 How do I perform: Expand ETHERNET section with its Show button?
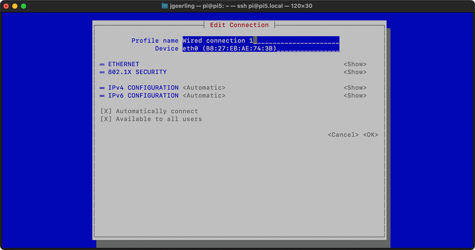[355, 64]
